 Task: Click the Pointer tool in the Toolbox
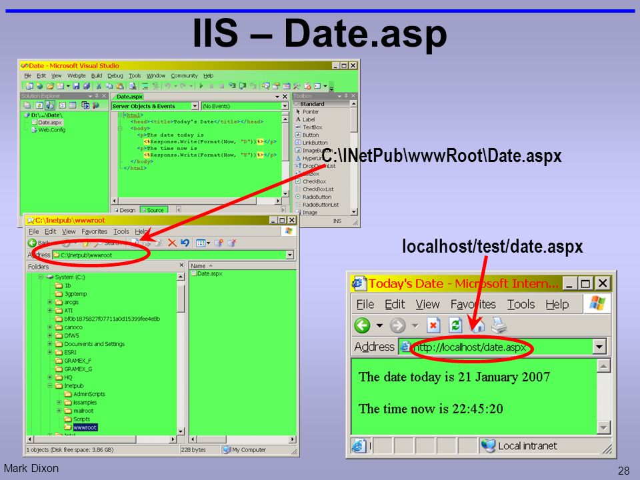307,112
